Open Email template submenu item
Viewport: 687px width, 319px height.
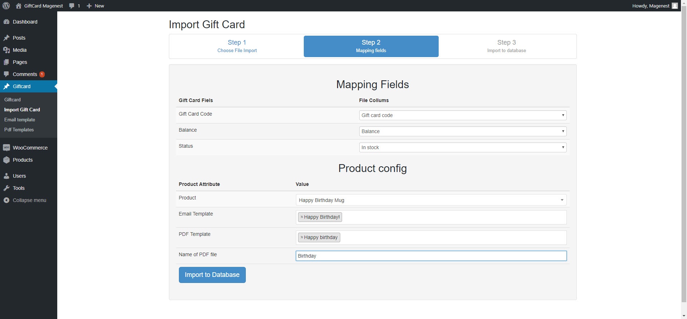[x=20, y=120]
